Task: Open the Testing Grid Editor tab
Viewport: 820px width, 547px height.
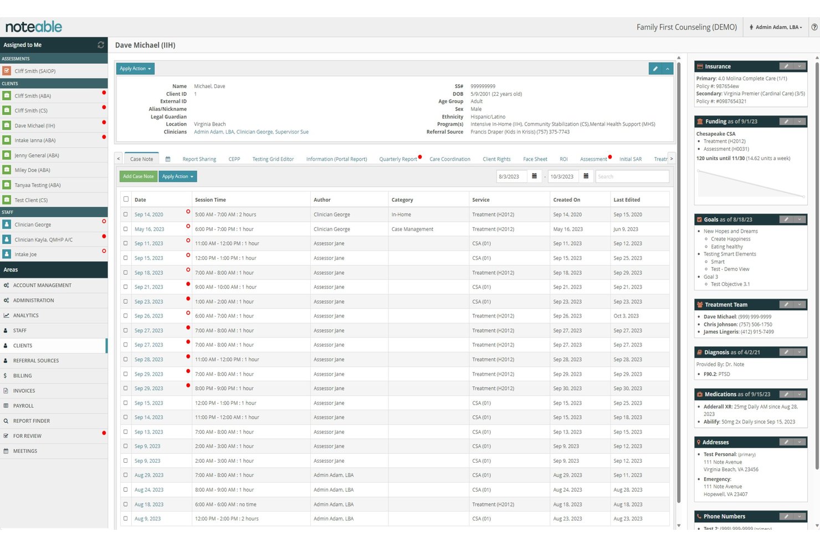Action: click(x=273, y=159)
